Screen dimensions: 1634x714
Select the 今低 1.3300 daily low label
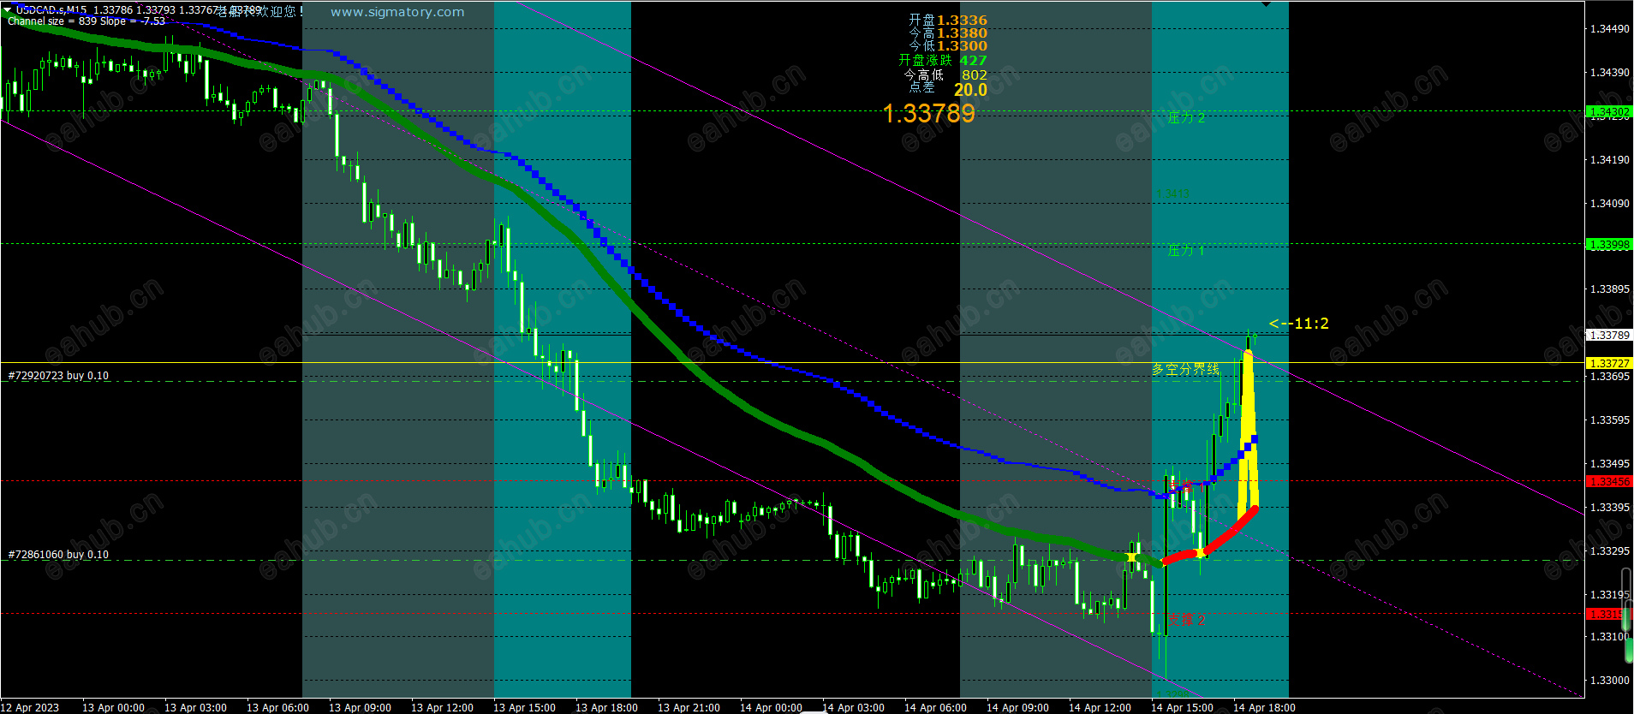pyautogui.click(x=948, y=45)
